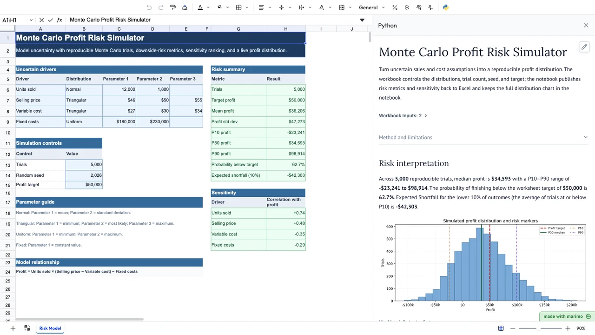Select the Trials value cell 5,000 in controls
The image size is (595, 335).
click(x=84, y=165)
